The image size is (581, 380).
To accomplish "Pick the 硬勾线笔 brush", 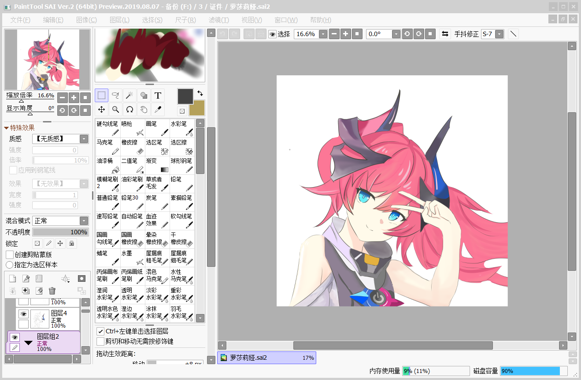I will (108, 128).
